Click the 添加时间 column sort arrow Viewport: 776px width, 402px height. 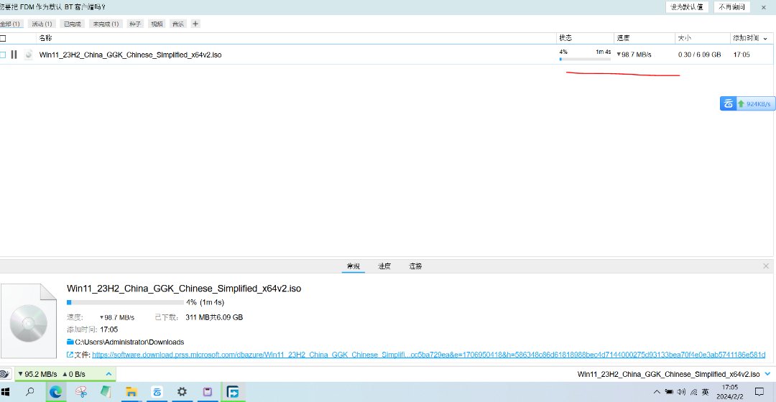click(769, 37)
